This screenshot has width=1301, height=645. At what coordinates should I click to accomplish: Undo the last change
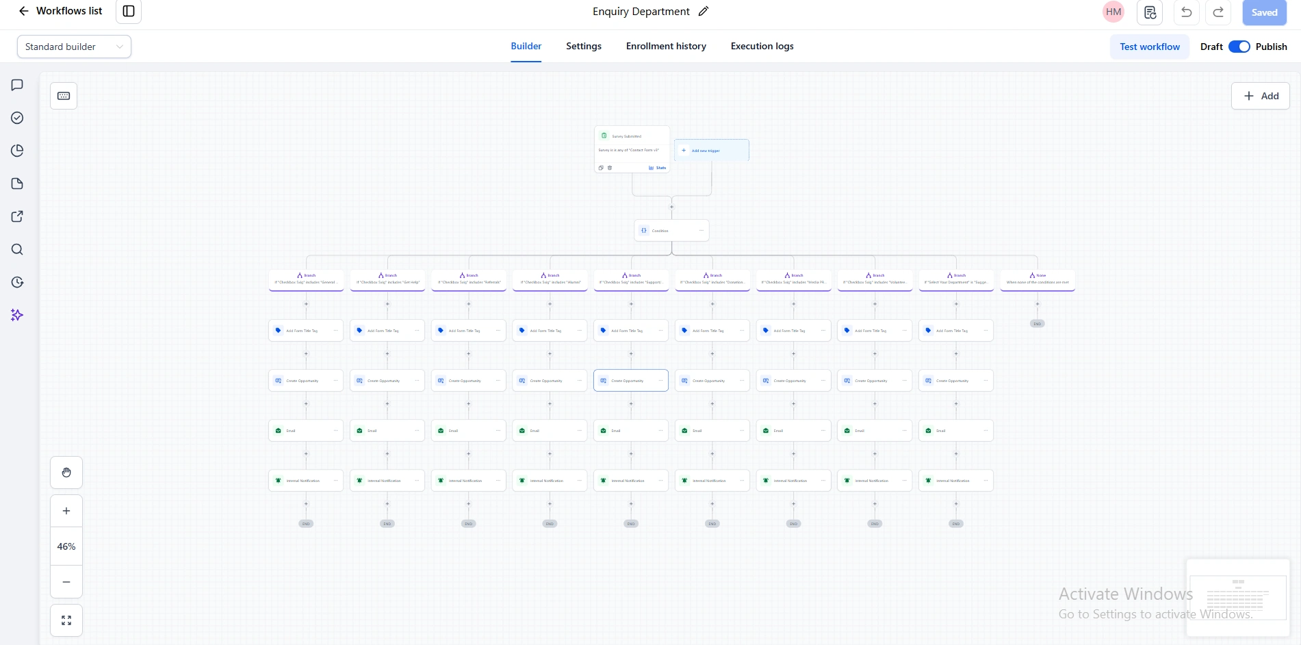pyautogui.click(x=1187, y=12)
